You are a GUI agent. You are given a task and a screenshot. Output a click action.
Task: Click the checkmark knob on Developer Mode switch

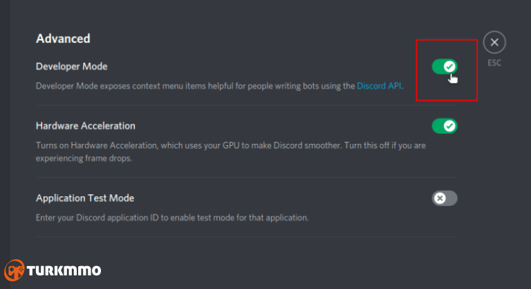(x=449, y=66)
